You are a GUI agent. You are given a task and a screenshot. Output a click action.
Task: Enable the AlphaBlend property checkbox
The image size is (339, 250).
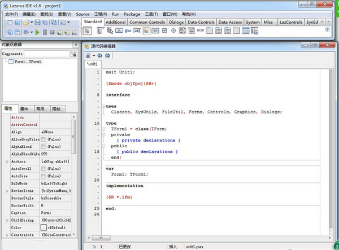click(x=43, y=146)
